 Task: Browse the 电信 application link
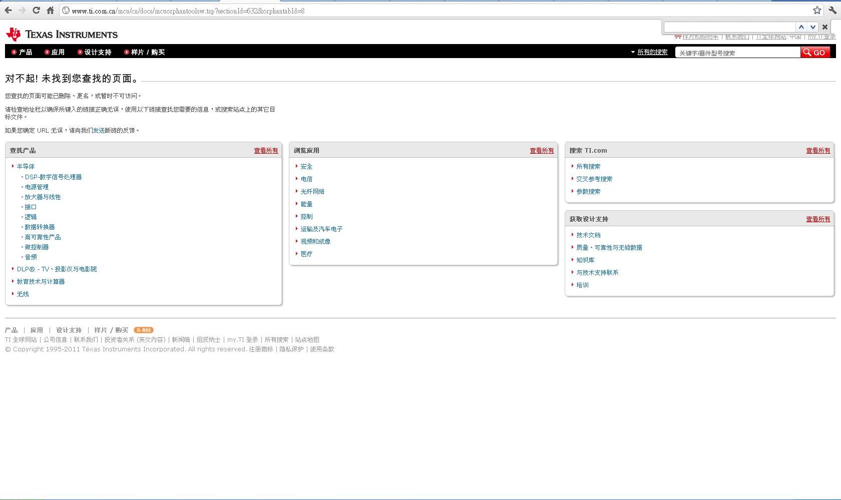coord(306,179)
